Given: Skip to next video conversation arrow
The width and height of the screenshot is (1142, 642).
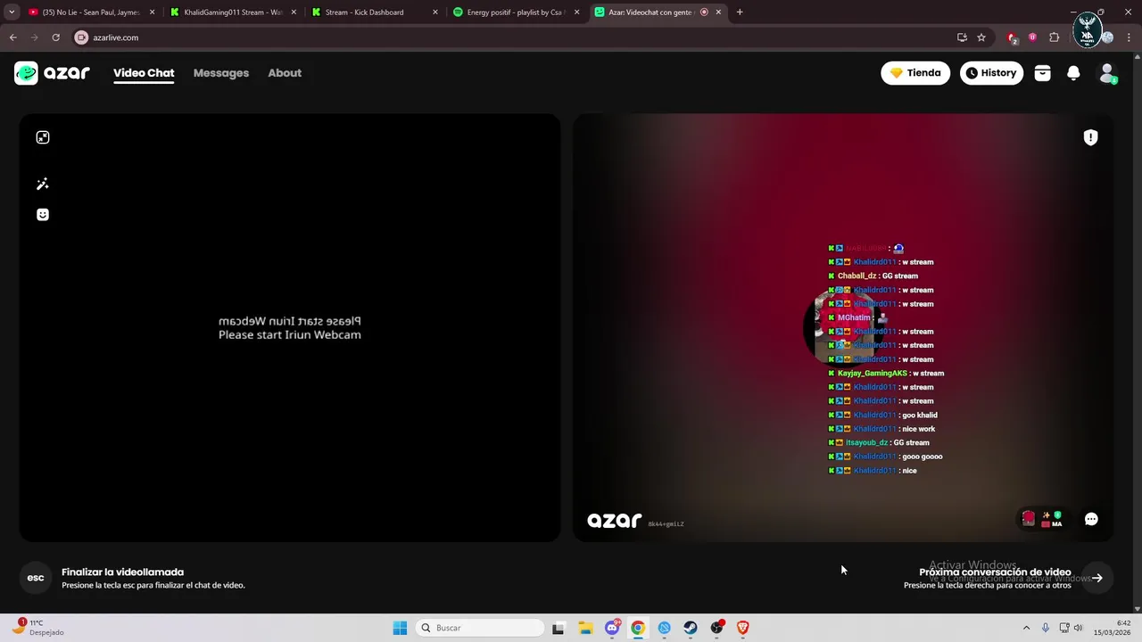Looking at the screenshot, I should tap(1097, 578).
